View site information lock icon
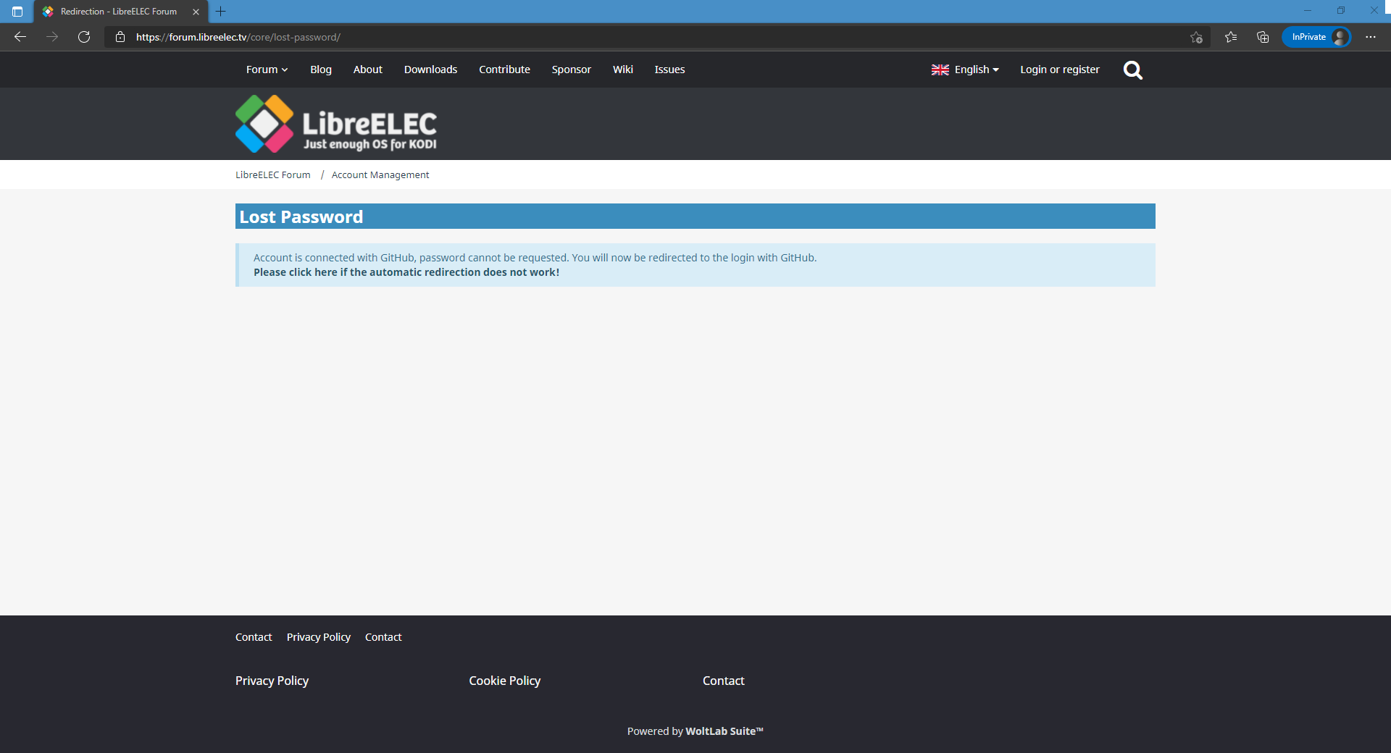Viewport: 1391px width, 753px height. 120,37
